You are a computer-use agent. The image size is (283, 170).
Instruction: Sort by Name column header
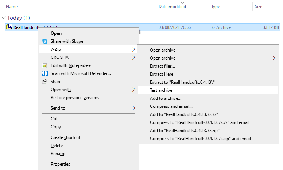point(12,7)
